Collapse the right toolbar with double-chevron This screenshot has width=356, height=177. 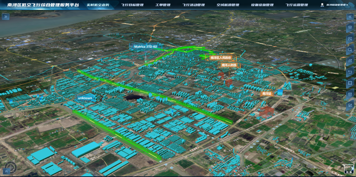(x=350, y=17)
